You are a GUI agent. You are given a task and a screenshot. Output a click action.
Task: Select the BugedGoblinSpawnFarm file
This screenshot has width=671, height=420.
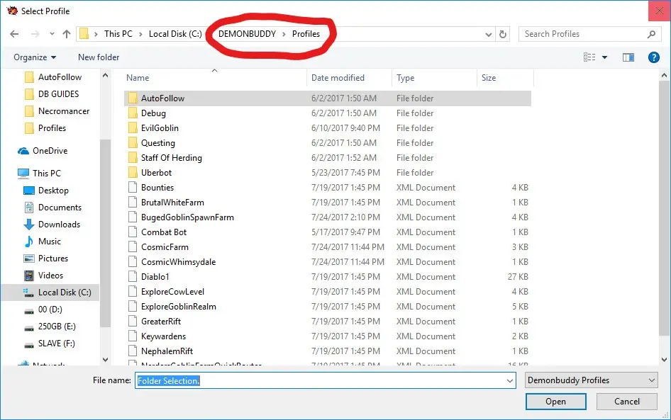pos(328,217)
